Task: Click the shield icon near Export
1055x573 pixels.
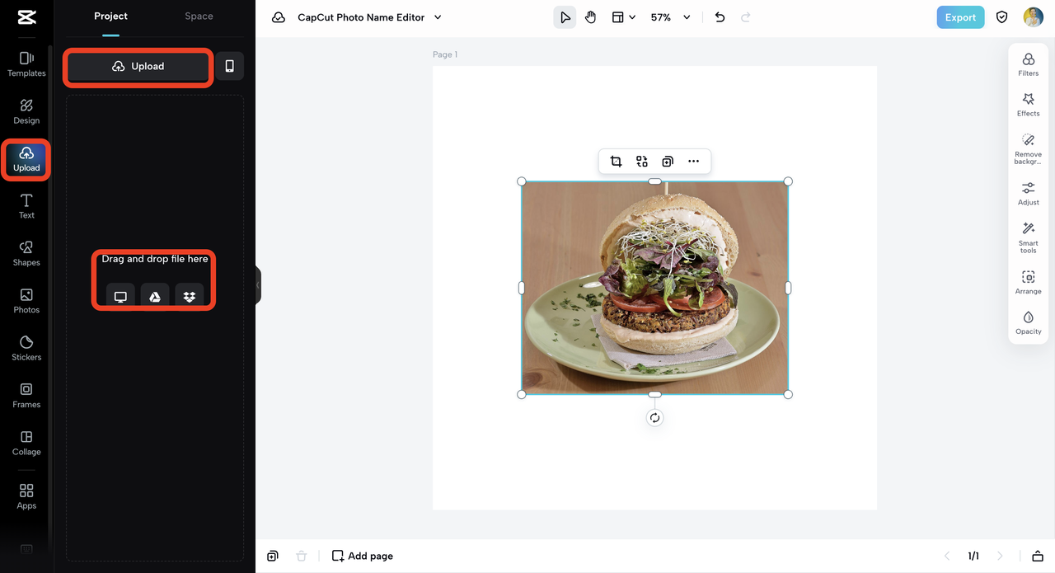Action: (1002, 17)
